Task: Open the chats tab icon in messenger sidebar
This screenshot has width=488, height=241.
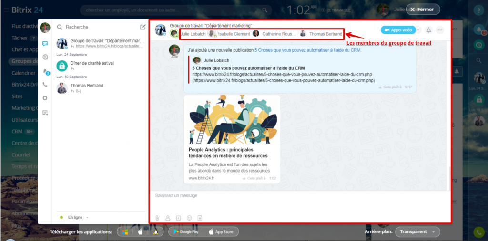Action: 45,44
